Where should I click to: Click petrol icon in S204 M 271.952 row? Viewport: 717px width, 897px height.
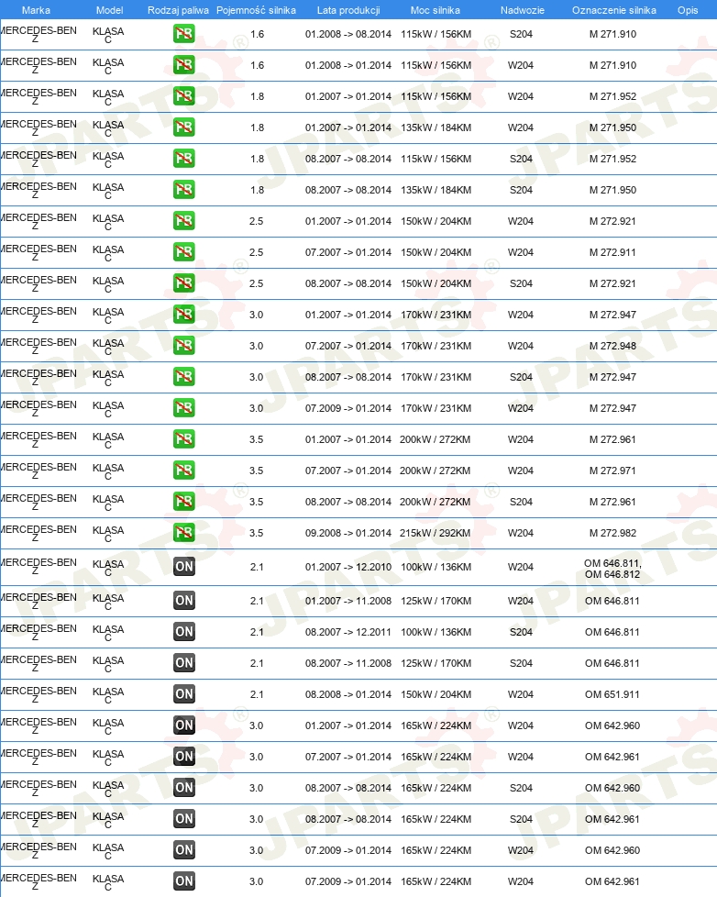[184, 159]
